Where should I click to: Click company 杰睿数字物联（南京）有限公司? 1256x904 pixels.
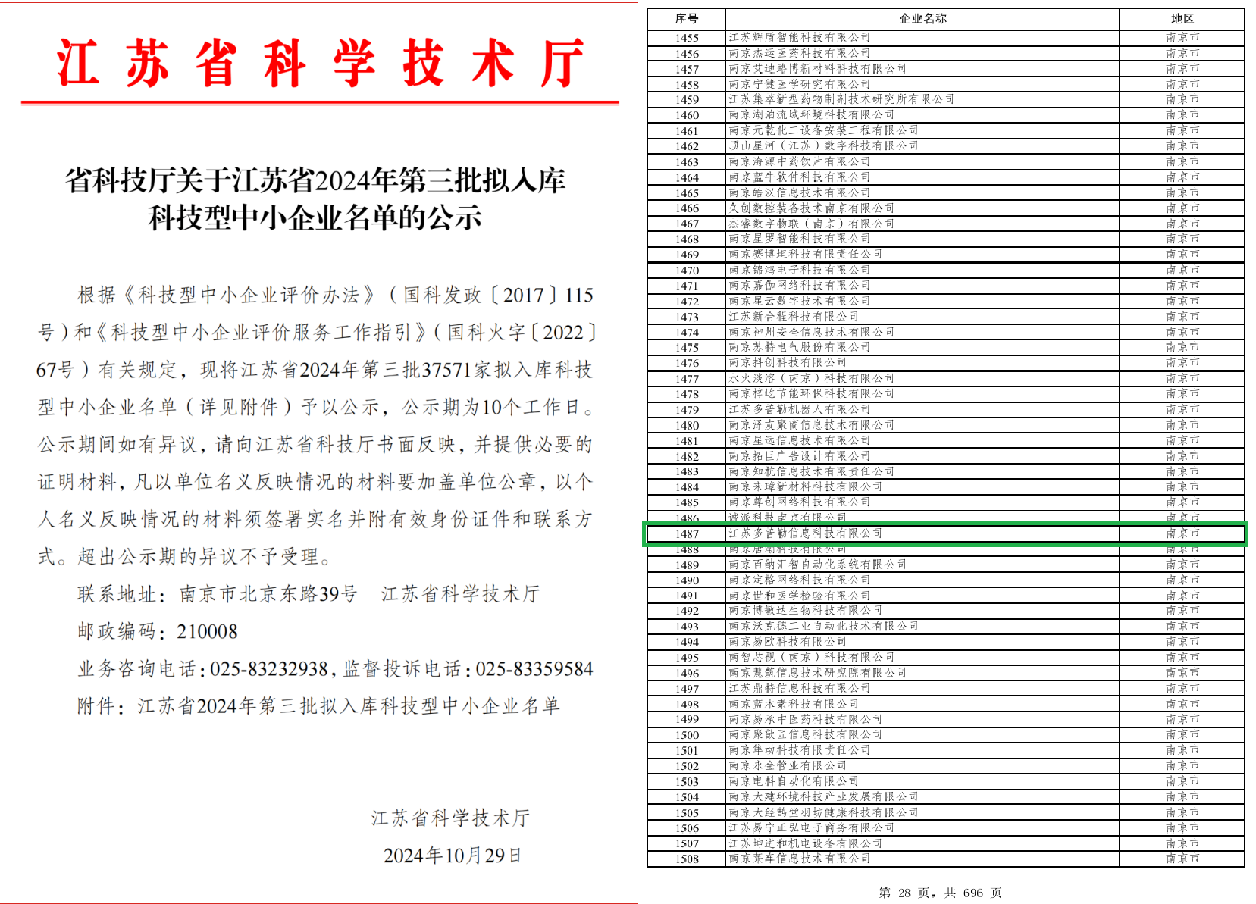[812, 224]
